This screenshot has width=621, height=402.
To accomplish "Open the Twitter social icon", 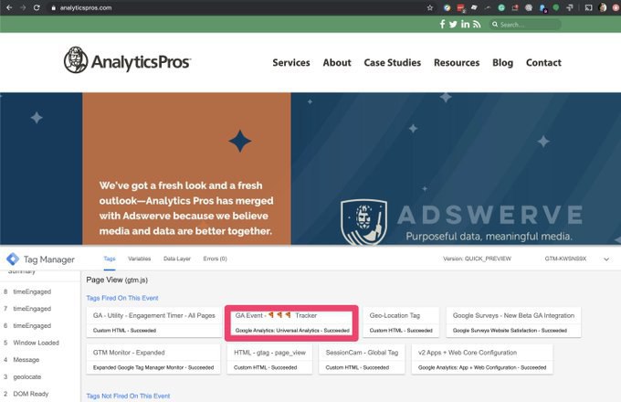I will (453, 24).
